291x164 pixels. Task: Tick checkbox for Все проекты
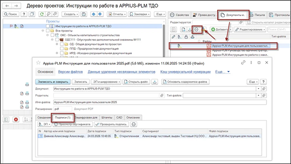point(48,31)
